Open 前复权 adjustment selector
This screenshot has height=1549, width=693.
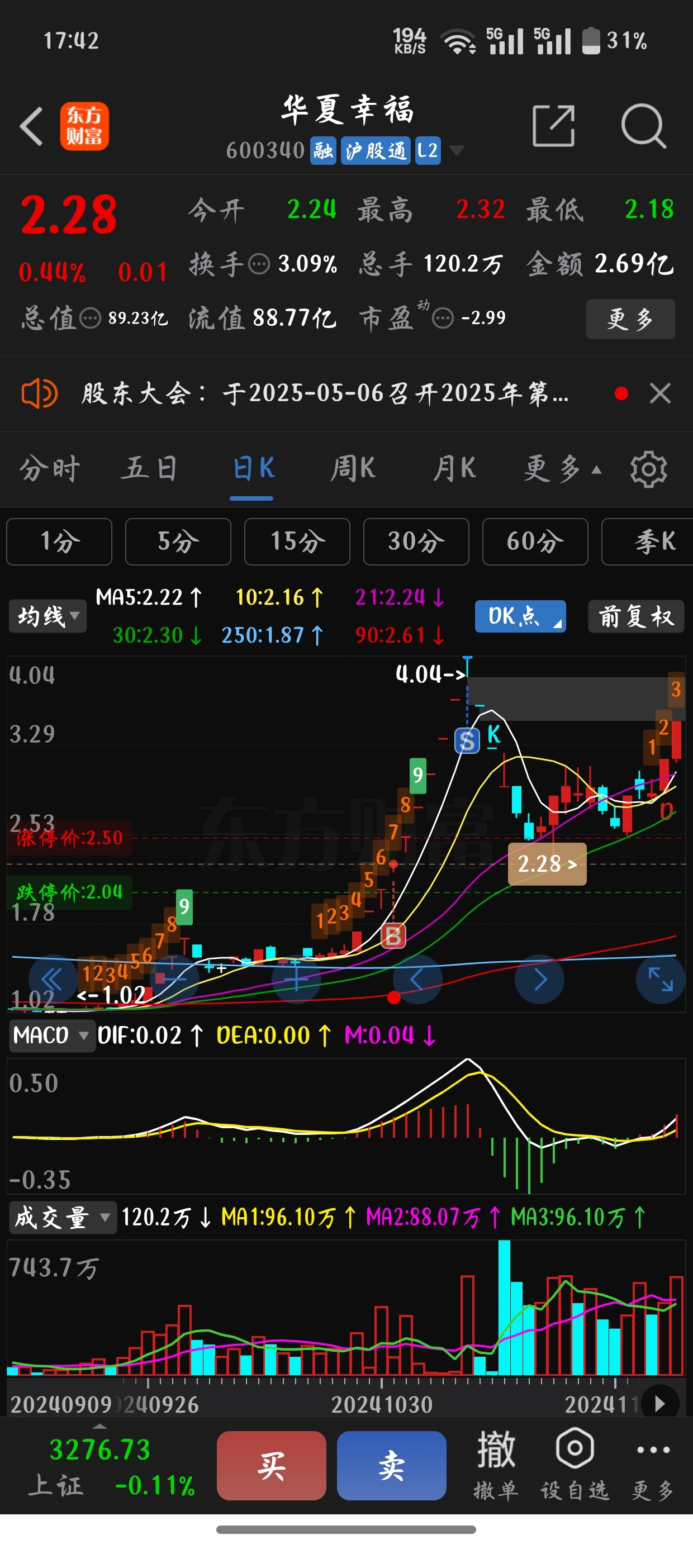click(x=636, y=616)
